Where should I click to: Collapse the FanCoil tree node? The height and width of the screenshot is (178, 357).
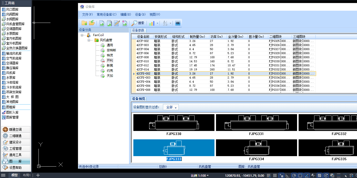pyautogui.click(x=82, y=35)
